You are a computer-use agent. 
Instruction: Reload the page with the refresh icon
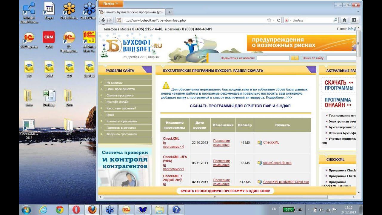[x=279, y=20]
